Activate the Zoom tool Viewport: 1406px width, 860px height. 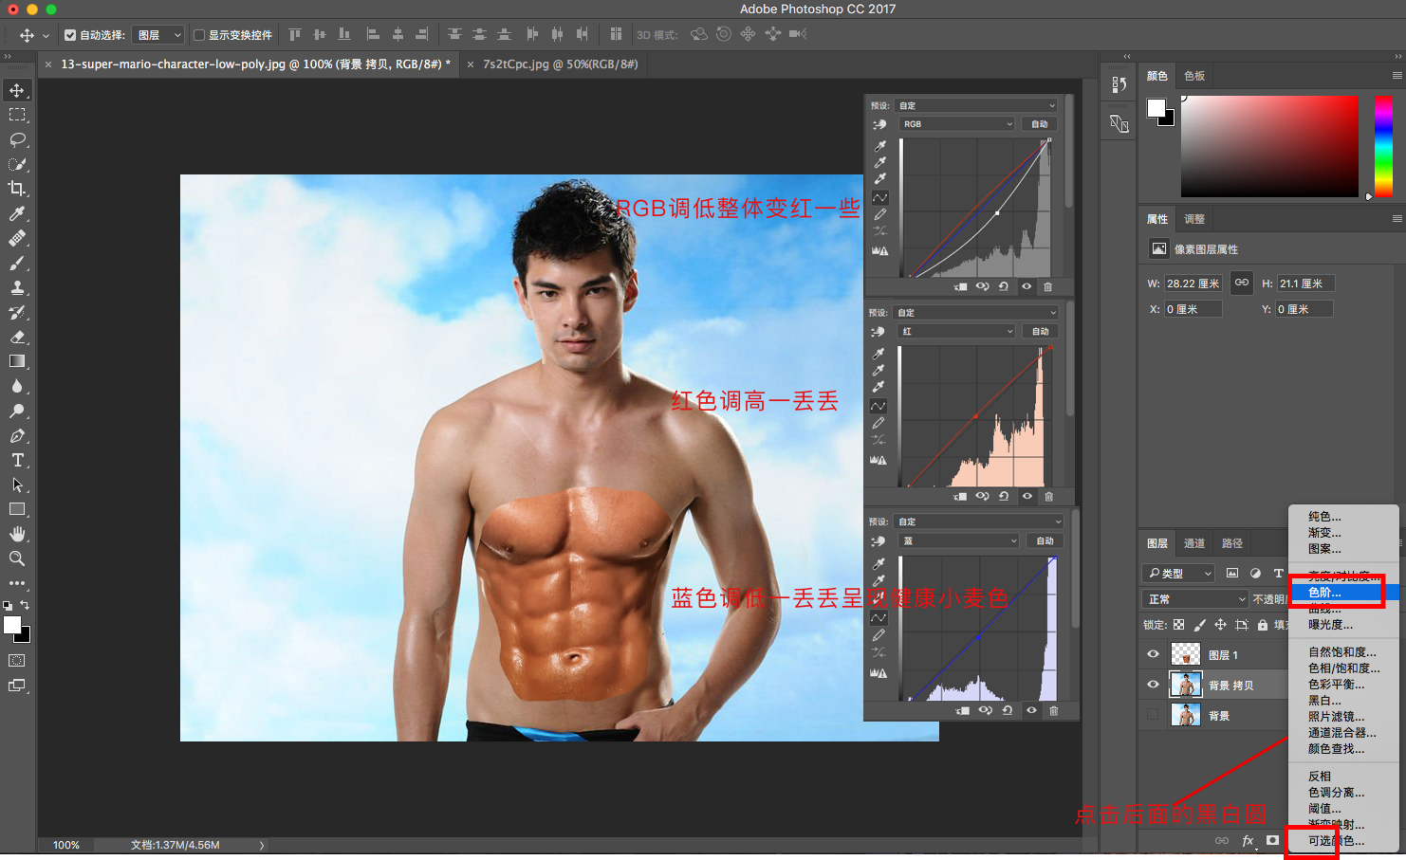[17, 558]
